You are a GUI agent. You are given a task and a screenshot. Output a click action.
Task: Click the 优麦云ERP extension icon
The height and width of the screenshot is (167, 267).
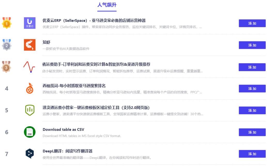[x=29, y=23]
